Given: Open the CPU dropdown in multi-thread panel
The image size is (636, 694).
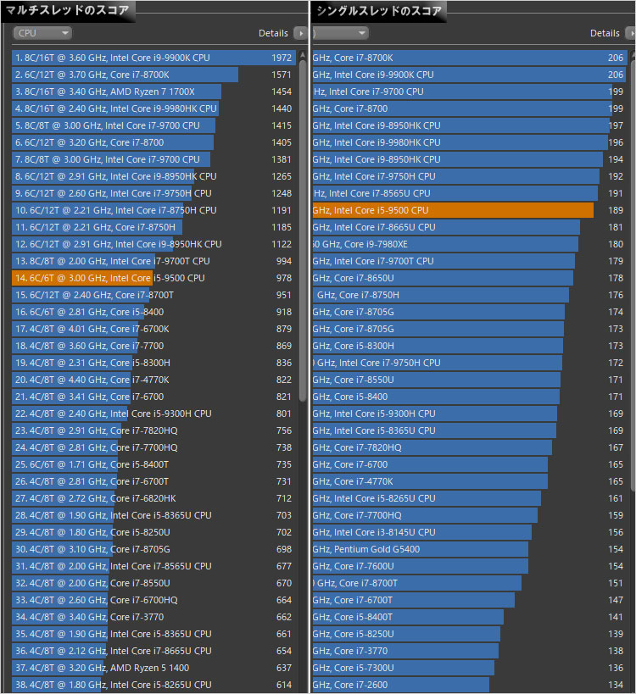Looking at the screenshot, I should point(42,33).
